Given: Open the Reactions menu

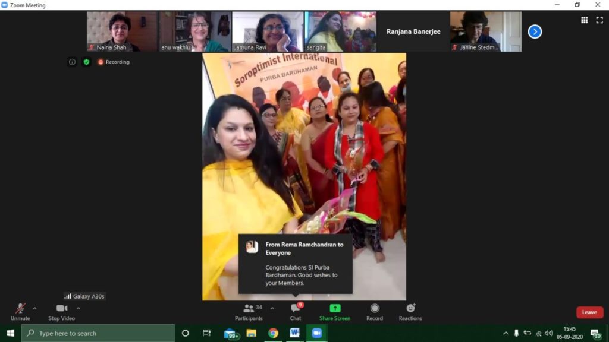Looking at the screenshot, I should click(x=410, y=312).
